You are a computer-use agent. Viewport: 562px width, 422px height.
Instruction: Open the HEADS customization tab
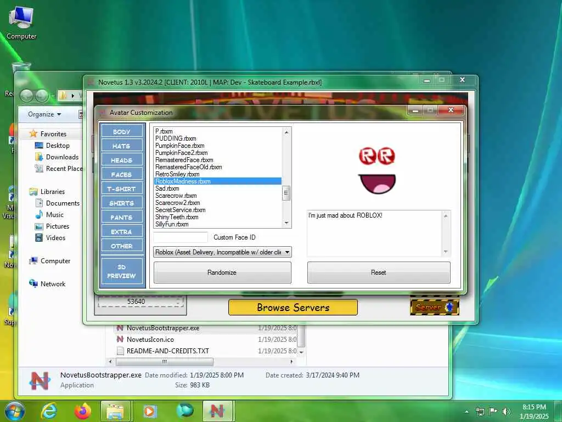[x=122, y=160]
